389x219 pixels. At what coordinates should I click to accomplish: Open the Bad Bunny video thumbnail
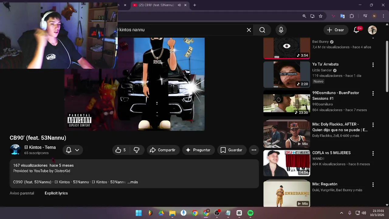tap(287, 48)
